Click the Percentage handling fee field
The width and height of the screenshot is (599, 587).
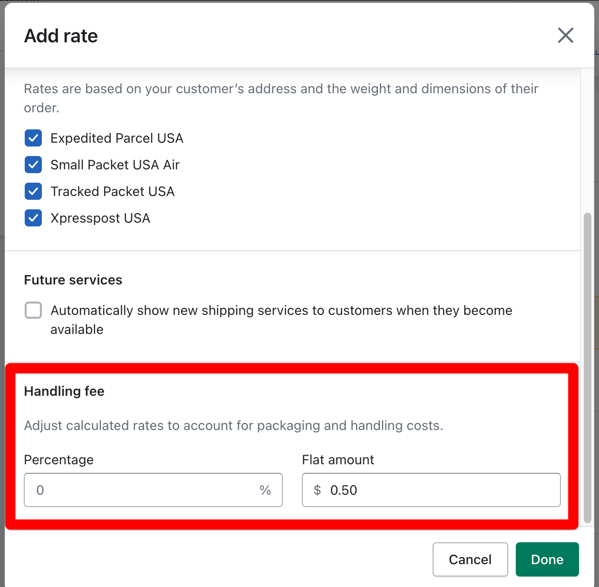coord(143,490)
